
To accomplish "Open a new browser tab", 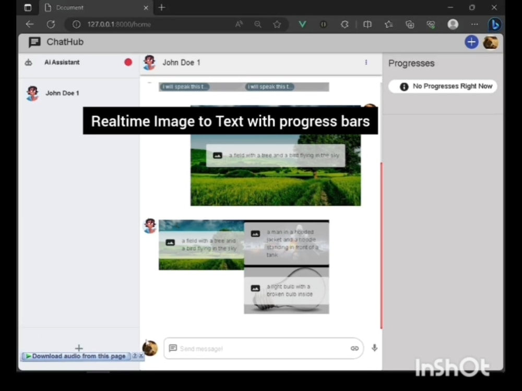I will [x=162, y=8].
